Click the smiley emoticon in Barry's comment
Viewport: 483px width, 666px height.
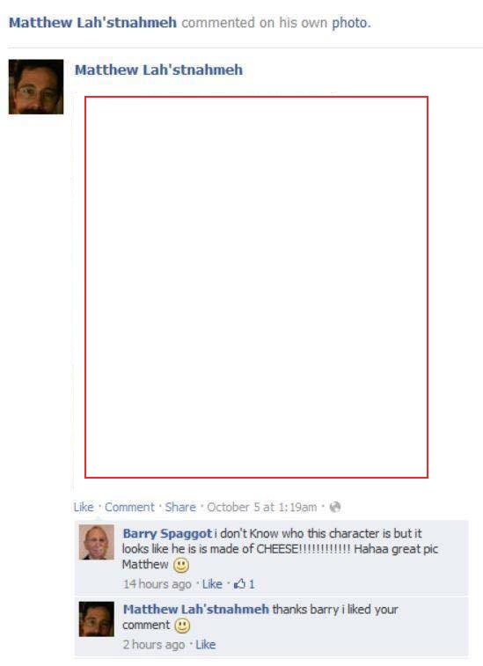pyautogui.click(x=181, y=565)
